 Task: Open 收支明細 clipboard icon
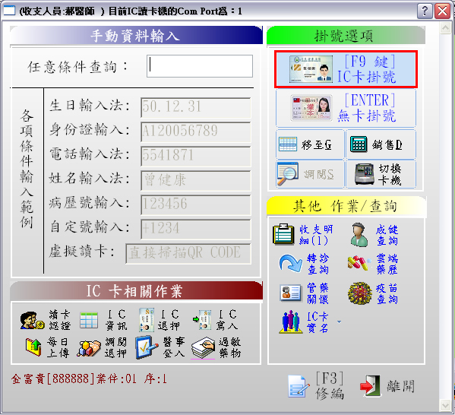[283, 234]
